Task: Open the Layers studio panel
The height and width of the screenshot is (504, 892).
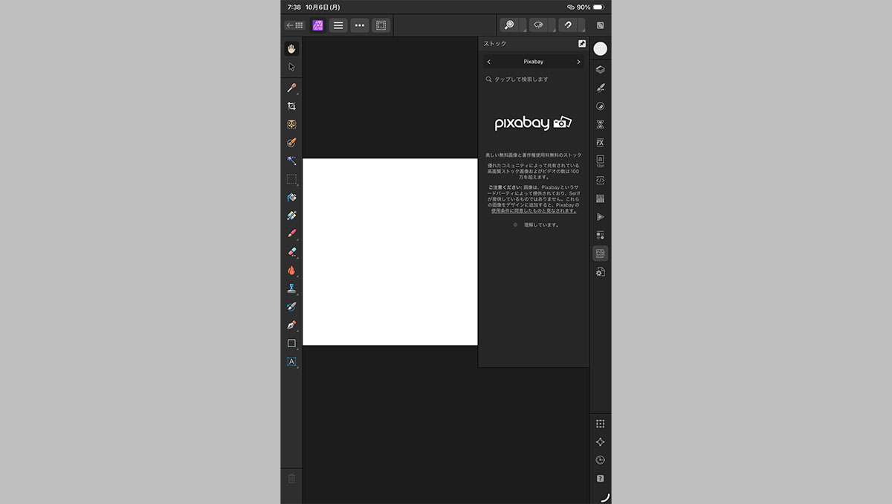Action: [x=600, y=70]
